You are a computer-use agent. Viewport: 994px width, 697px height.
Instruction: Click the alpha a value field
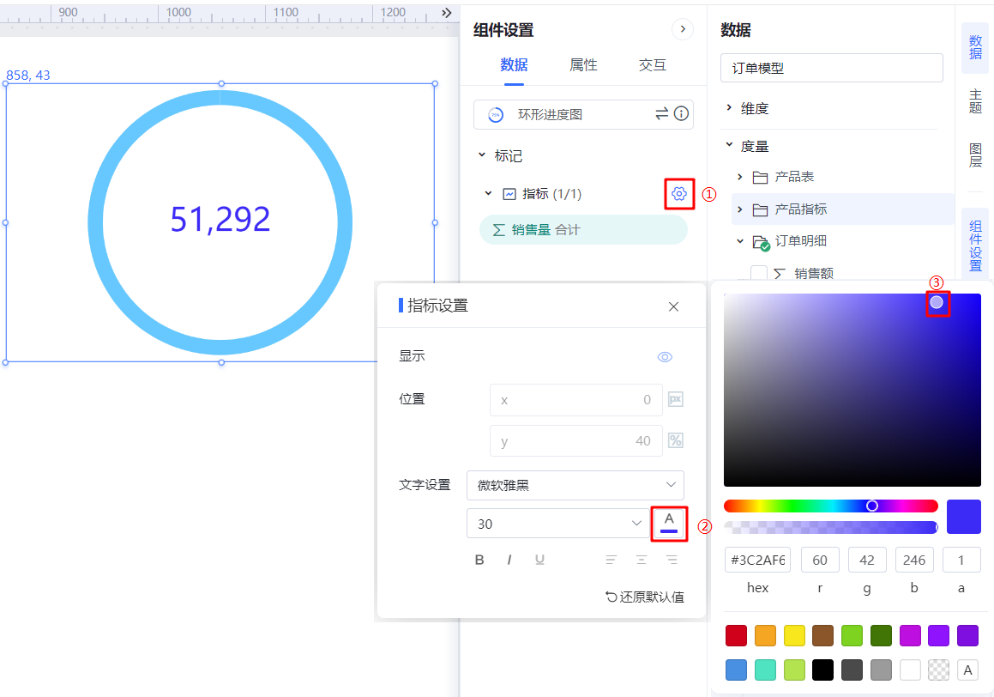[961, 560]
